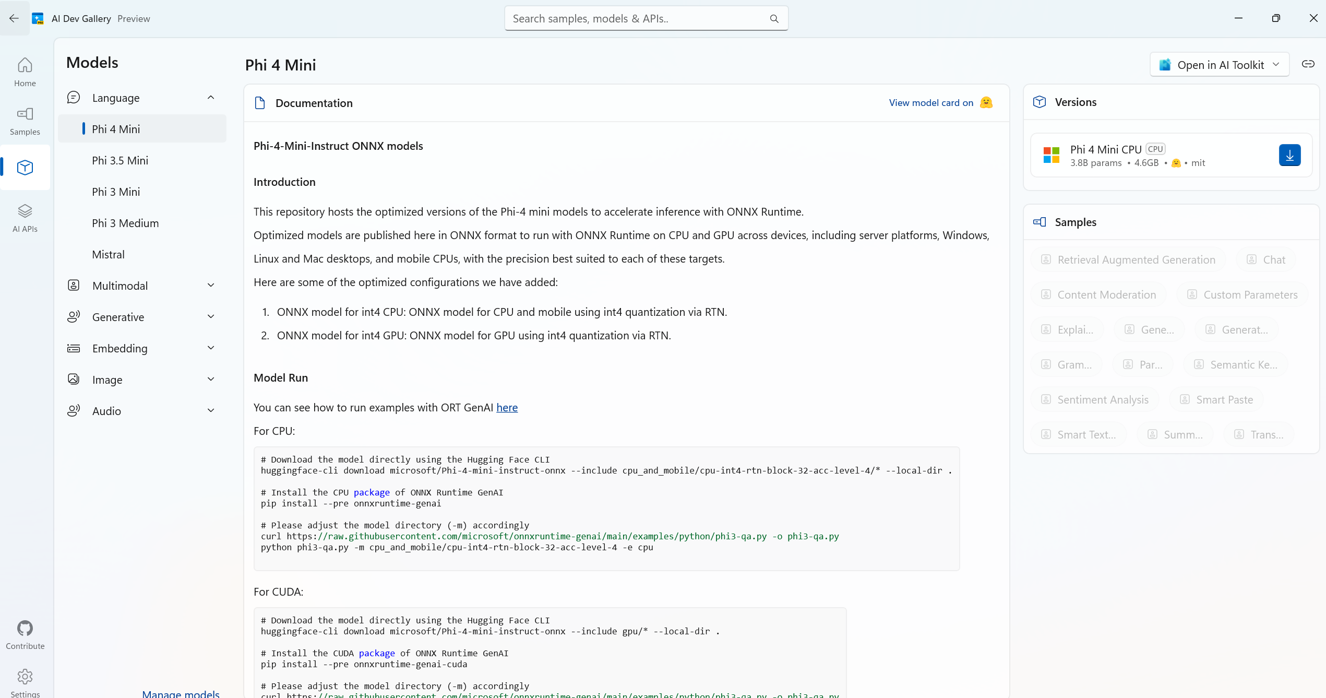
Task: Open the Content Moderation sample
Action: click(1098, 294)
